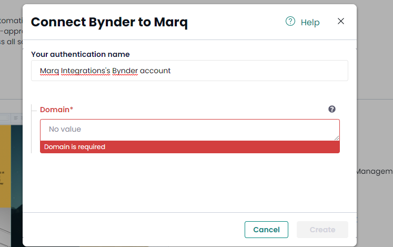Screen dimensions: 393x247
Task: Click the circled question mark Help icon
Action: (290, 22)
